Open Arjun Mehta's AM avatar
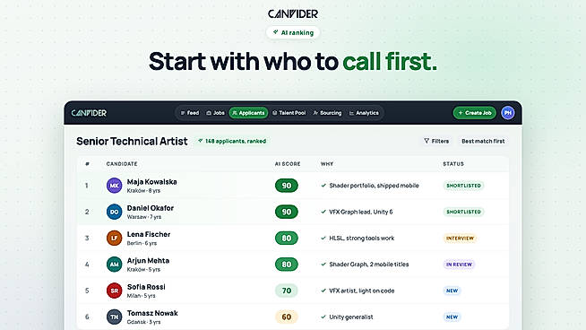Screen dimensions: 586x330 114,265
